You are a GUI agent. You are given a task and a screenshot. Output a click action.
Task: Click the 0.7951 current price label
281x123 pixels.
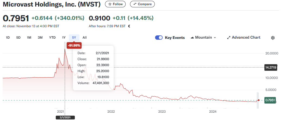click(x=271, y=100)
